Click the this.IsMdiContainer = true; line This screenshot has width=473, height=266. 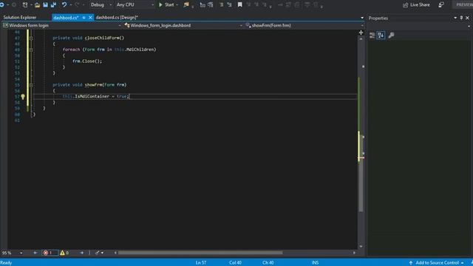[x=96, y=97]
